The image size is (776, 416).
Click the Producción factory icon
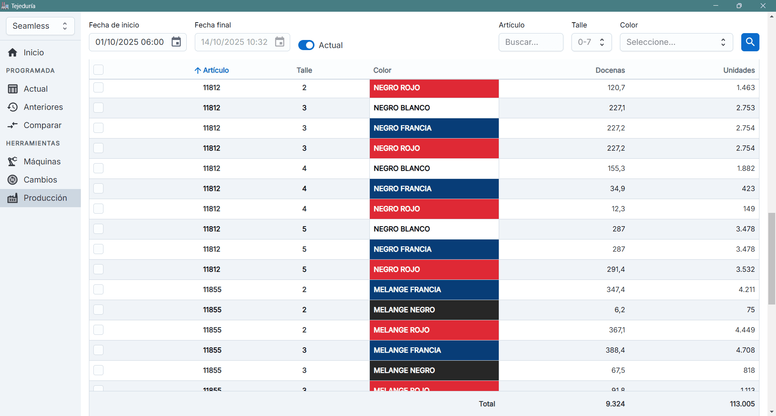pos(13,198)
